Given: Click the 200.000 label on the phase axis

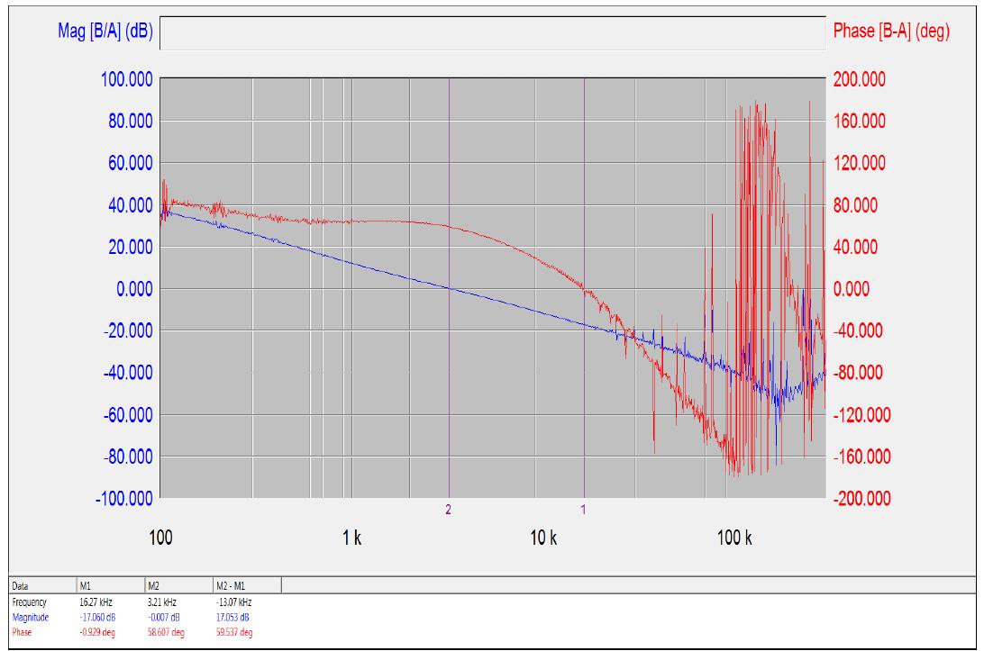Looking at the screenshot, I should (x=858, y=79).
